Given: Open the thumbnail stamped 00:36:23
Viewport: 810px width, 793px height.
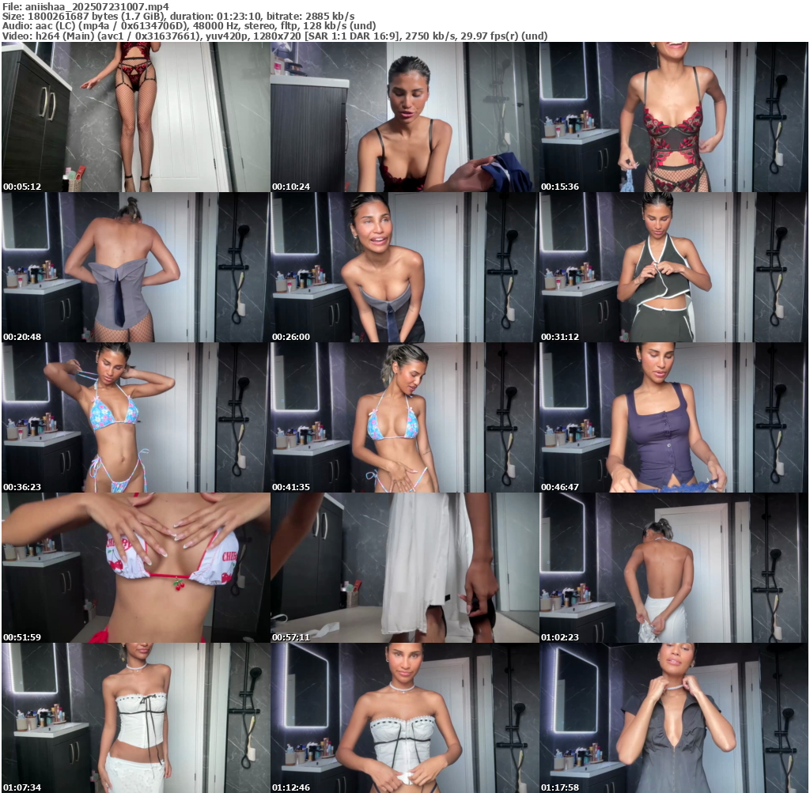Looking at the screenshot, I should click(135, 417).
